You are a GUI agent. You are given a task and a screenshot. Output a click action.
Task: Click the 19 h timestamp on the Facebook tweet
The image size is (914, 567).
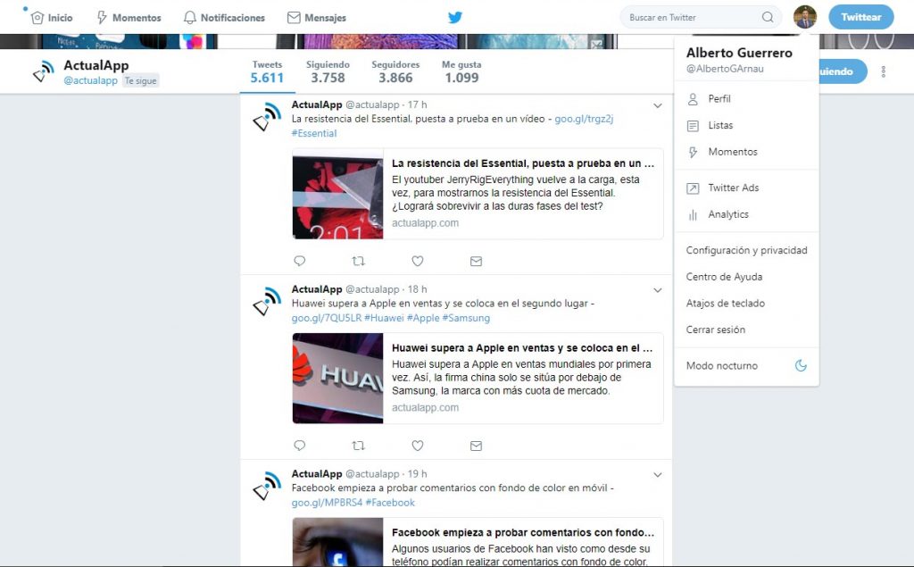click(418, 473)
